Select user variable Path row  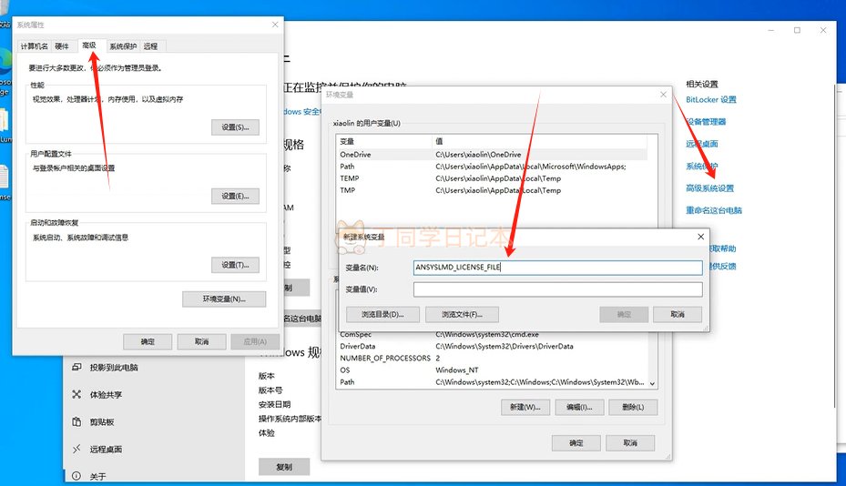point(492,167)
